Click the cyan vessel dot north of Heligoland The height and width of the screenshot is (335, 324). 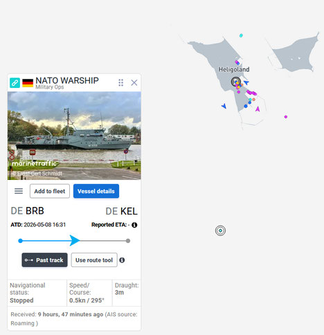(x=241, y=35)
